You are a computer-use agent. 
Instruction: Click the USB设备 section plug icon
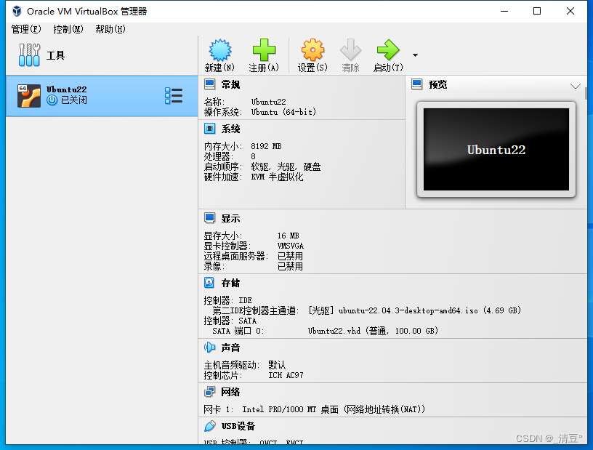tap(209, 426)
